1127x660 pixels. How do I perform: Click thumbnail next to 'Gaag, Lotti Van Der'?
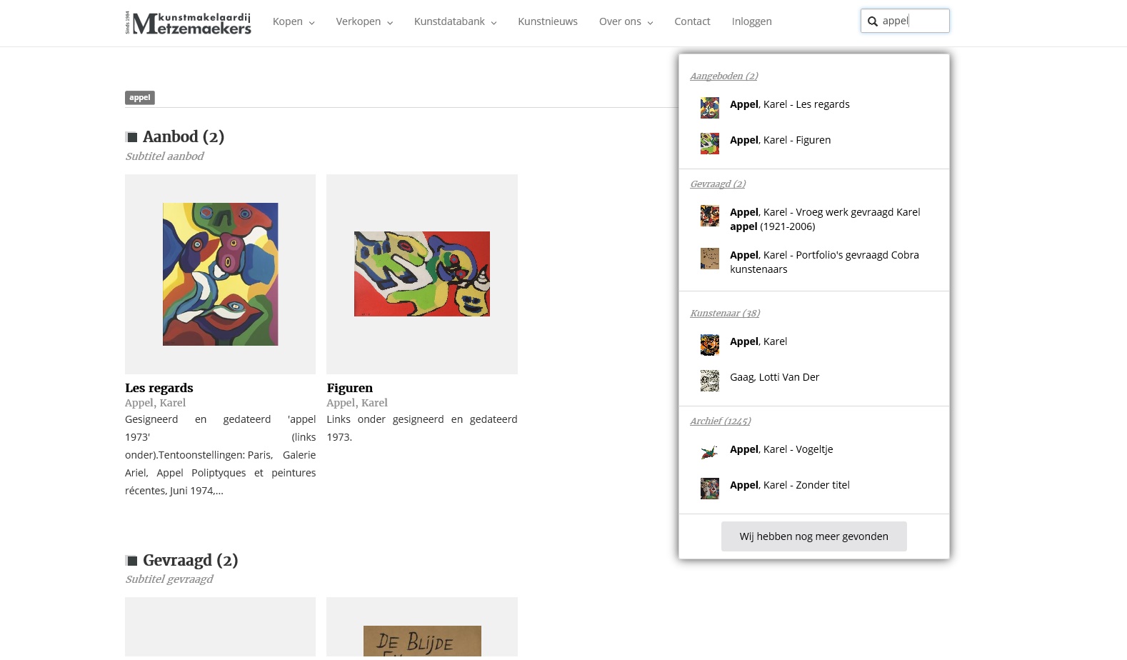click(710, 381)
